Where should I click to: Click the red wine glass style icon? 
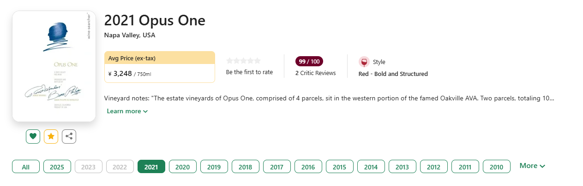click(364, 62)
